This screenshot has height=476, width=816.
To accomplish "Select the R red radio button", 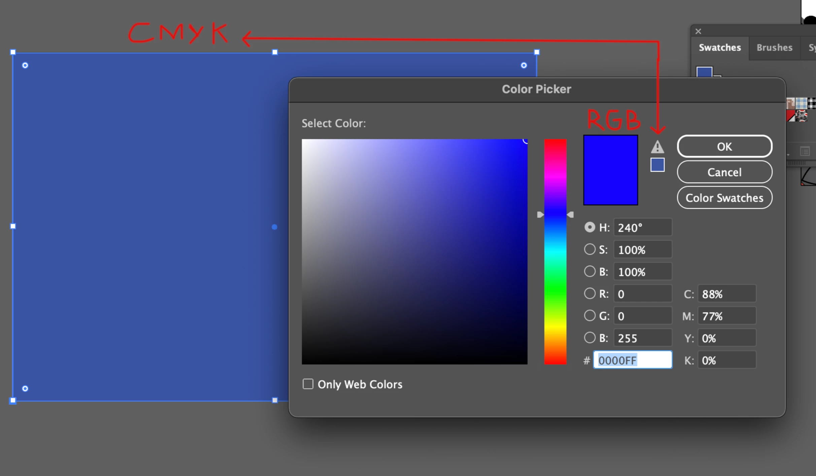I will [589, 293].
